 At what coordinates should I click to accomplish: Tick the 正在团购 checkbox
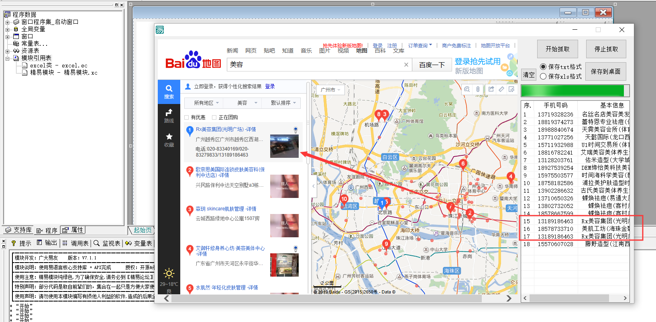(214, 117)
